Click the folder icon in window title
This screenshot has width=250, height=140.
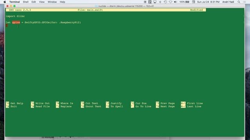coord(96,6)
